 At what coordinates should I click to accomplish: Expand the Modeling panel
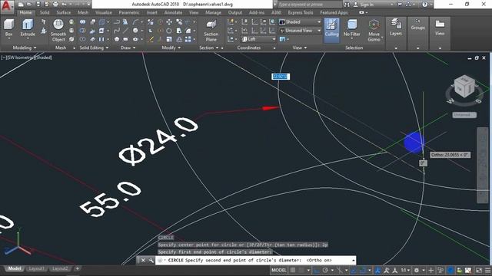[x=24, y=48]
